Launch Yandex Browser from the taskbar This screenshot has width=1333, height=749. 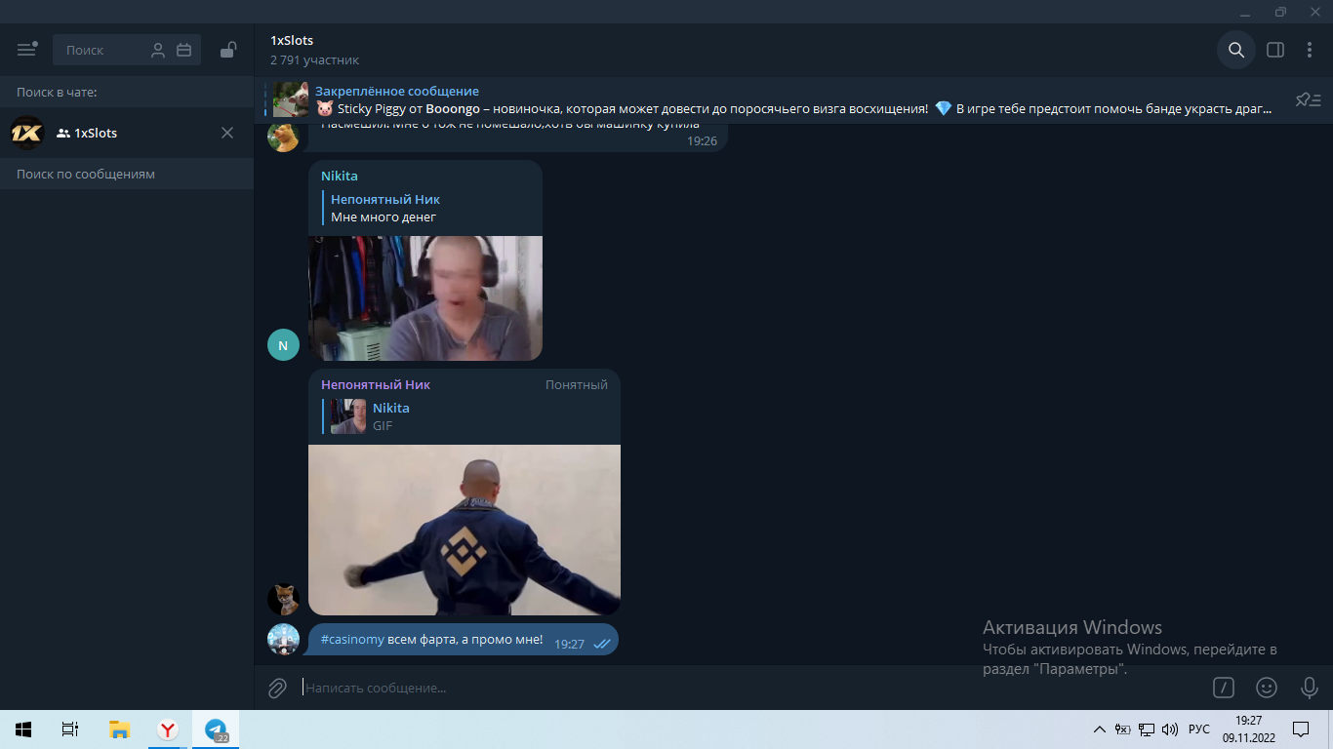pyautogui.click(x=166, y=729)
